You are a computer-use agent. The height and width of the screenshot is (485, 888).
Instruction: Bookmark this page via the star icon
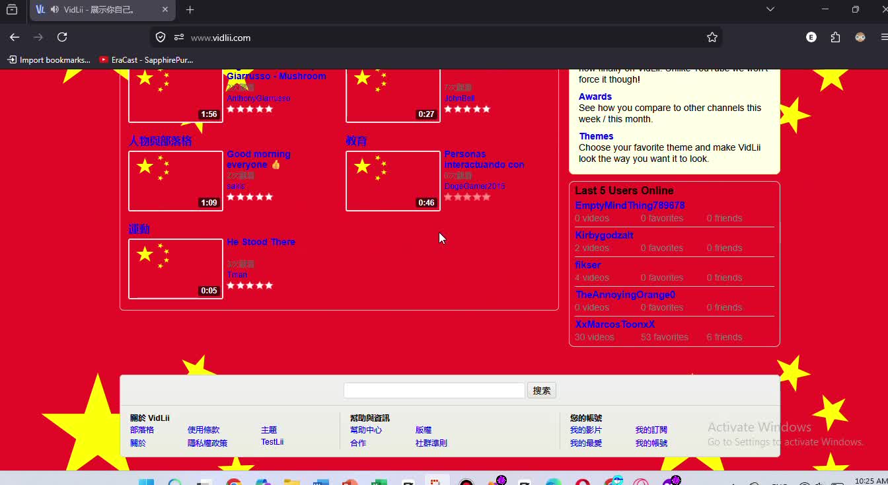pos(712,38)
